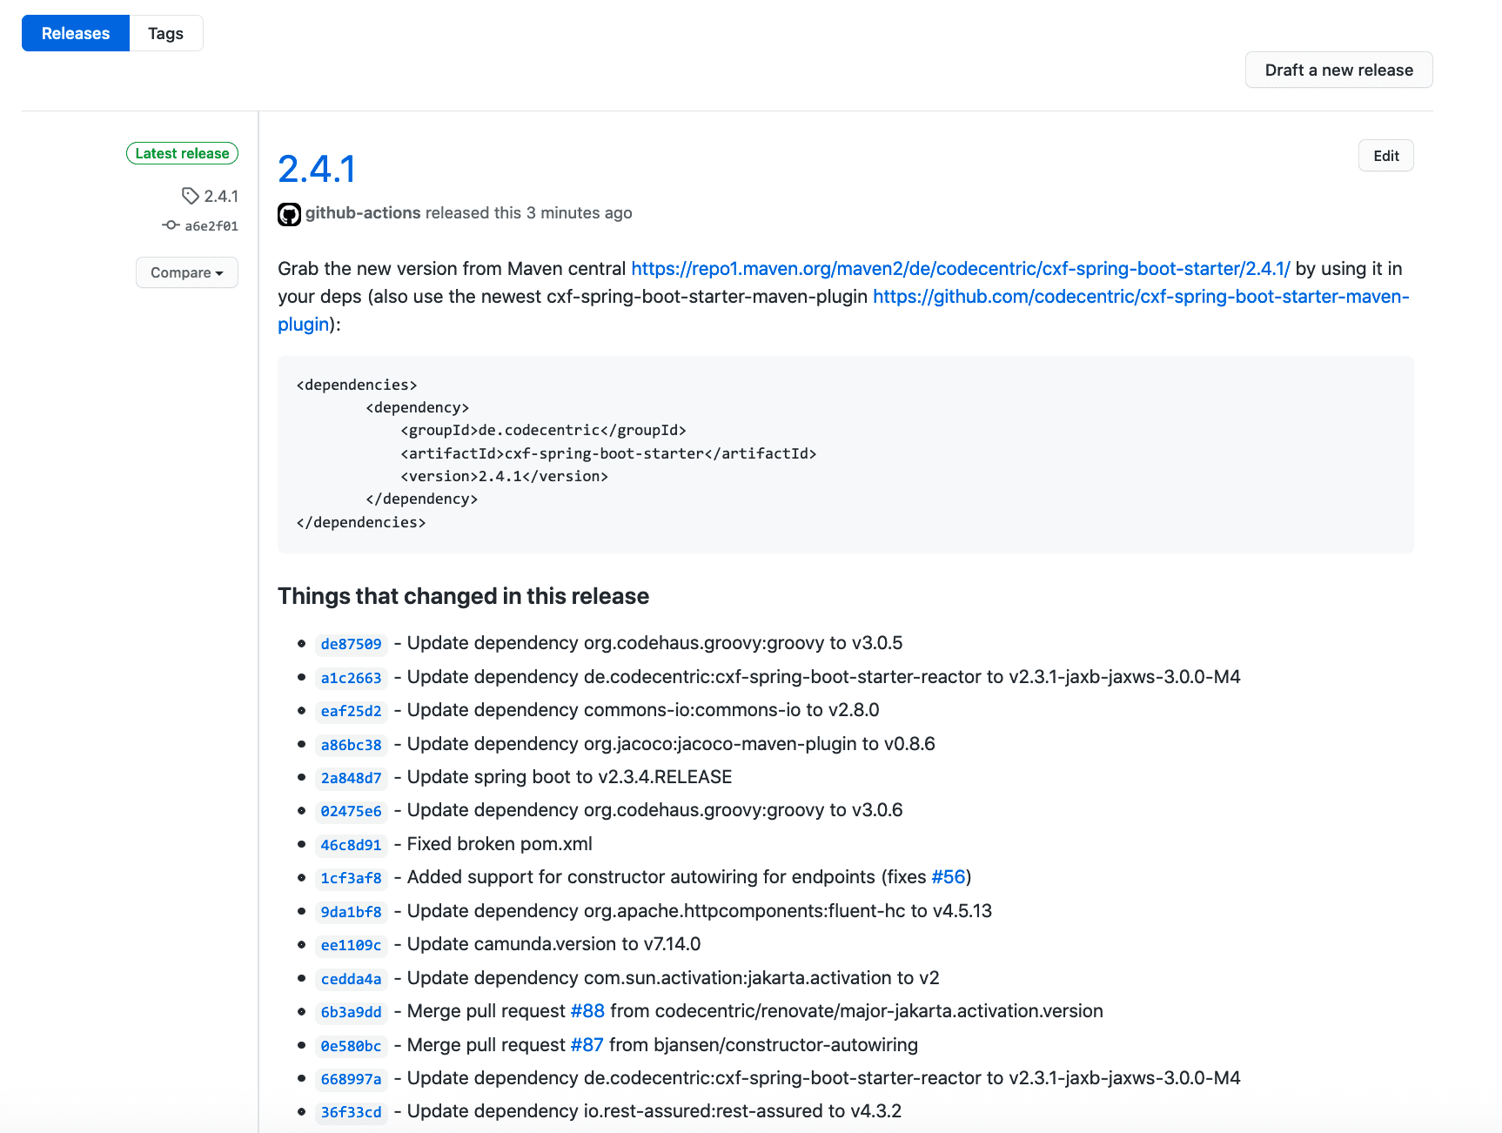Open commit ee1109c for camunda update
This screenshot has width=1502, height=1133.
pos(351,945)
